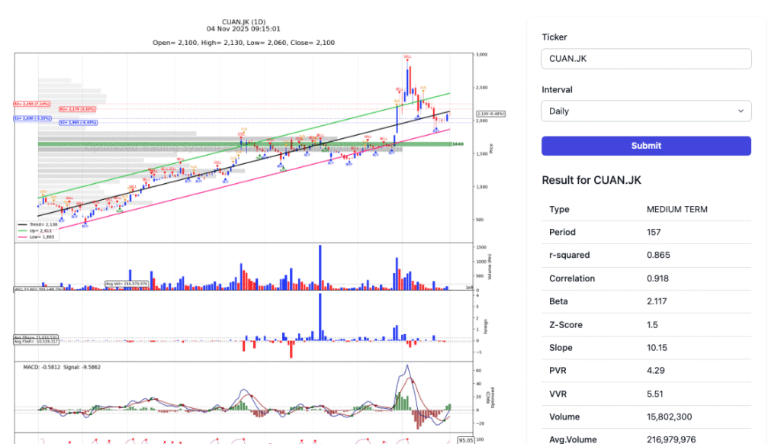Click the tallest blue volume bar
The height and width of the screenshot is (444, 781).
pyautogui.click(x=320, y=267)
